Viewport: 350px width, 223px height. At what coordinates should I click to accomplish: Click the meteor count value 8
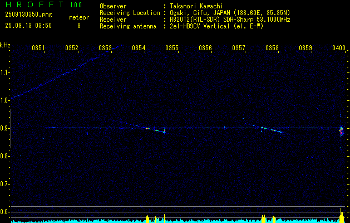pyautogui.click(x=79, y=26)
